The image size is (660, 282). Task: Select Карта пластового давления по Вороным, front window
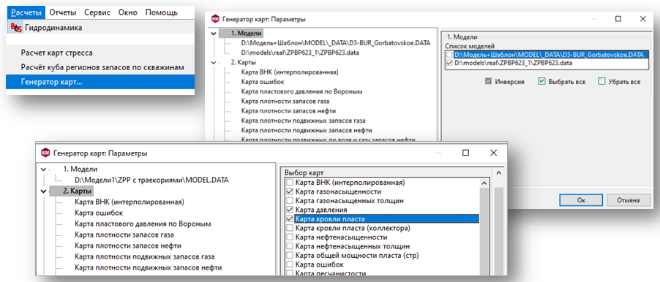[142, 224]
